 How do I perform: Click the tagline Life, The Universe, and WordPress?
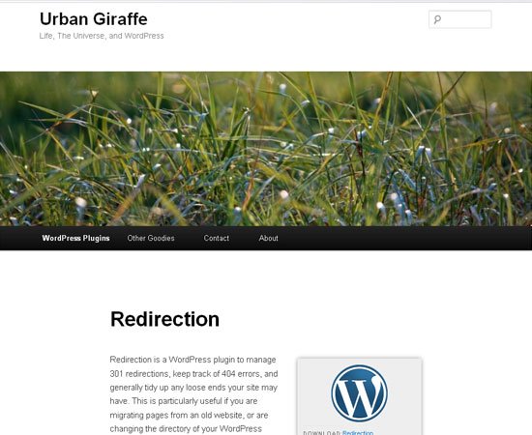point(102,36)
